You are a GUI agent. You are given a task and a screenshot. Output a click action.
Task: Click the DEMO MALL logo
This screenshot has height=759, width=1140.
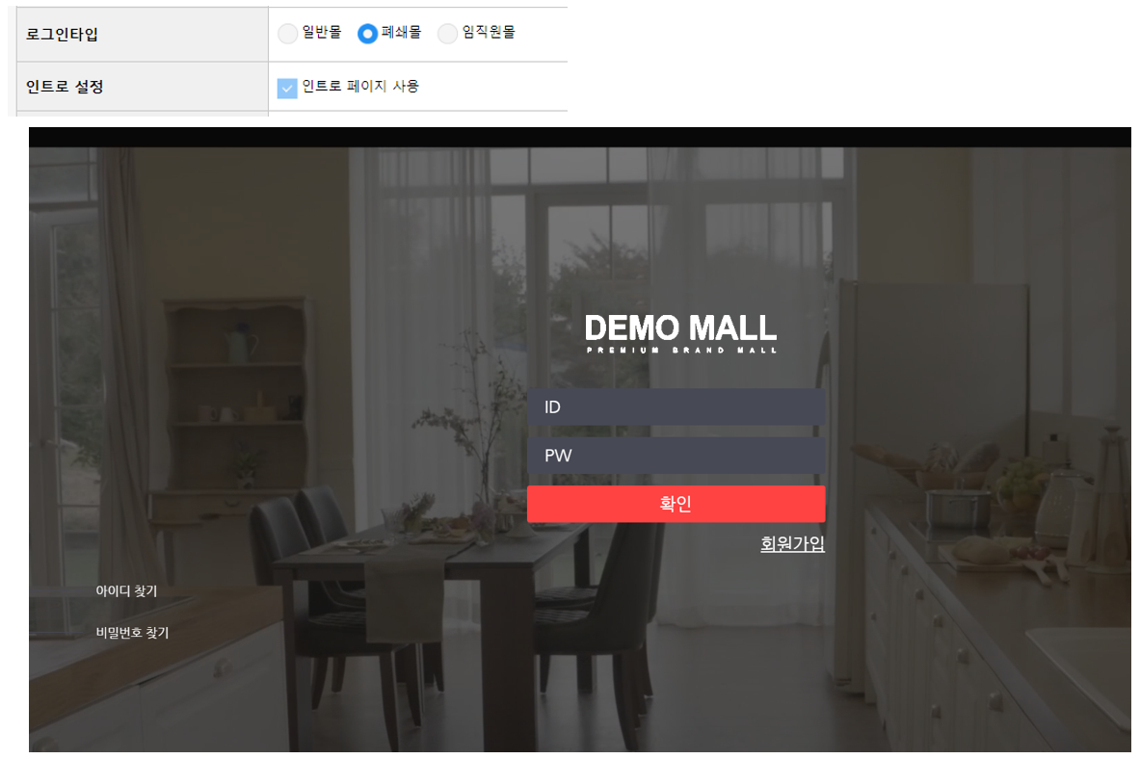[681, 333]
